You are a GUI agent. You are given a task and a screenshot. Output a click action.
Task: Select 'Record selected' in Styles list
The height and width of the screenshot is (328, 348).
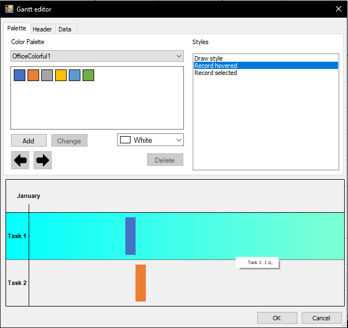[x=265, y=73]
